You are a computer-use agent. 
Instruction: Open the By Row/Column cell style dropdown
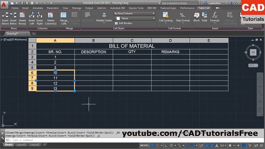point(135,13)
